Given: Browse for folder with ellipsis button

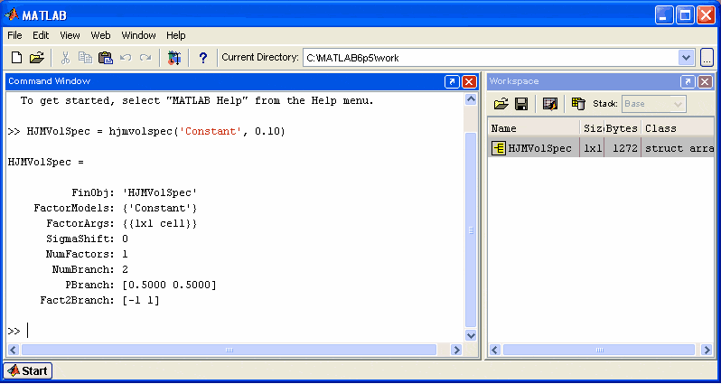Looking at the screenshot, I should pos(707,58).
